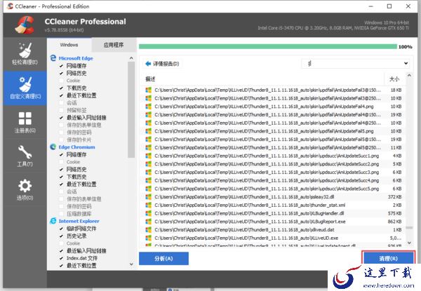The height and width of the screenshot is (291, 421).
Task: Click the Edge Chromium browser icon
Action: coord(53,147)
